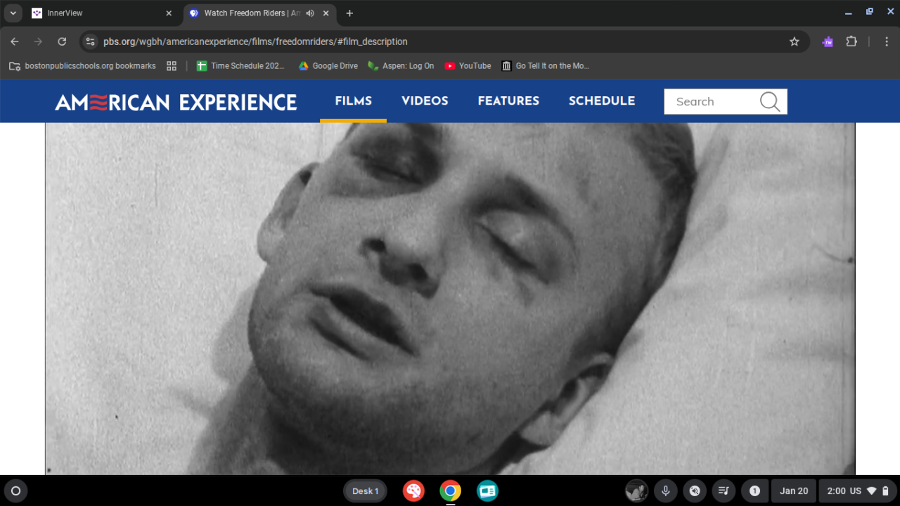Image resolution: width=900 pixels, height=506 pixels.
Task: Open quick settings from the 2:00 clock
Action: click(858, 491)
